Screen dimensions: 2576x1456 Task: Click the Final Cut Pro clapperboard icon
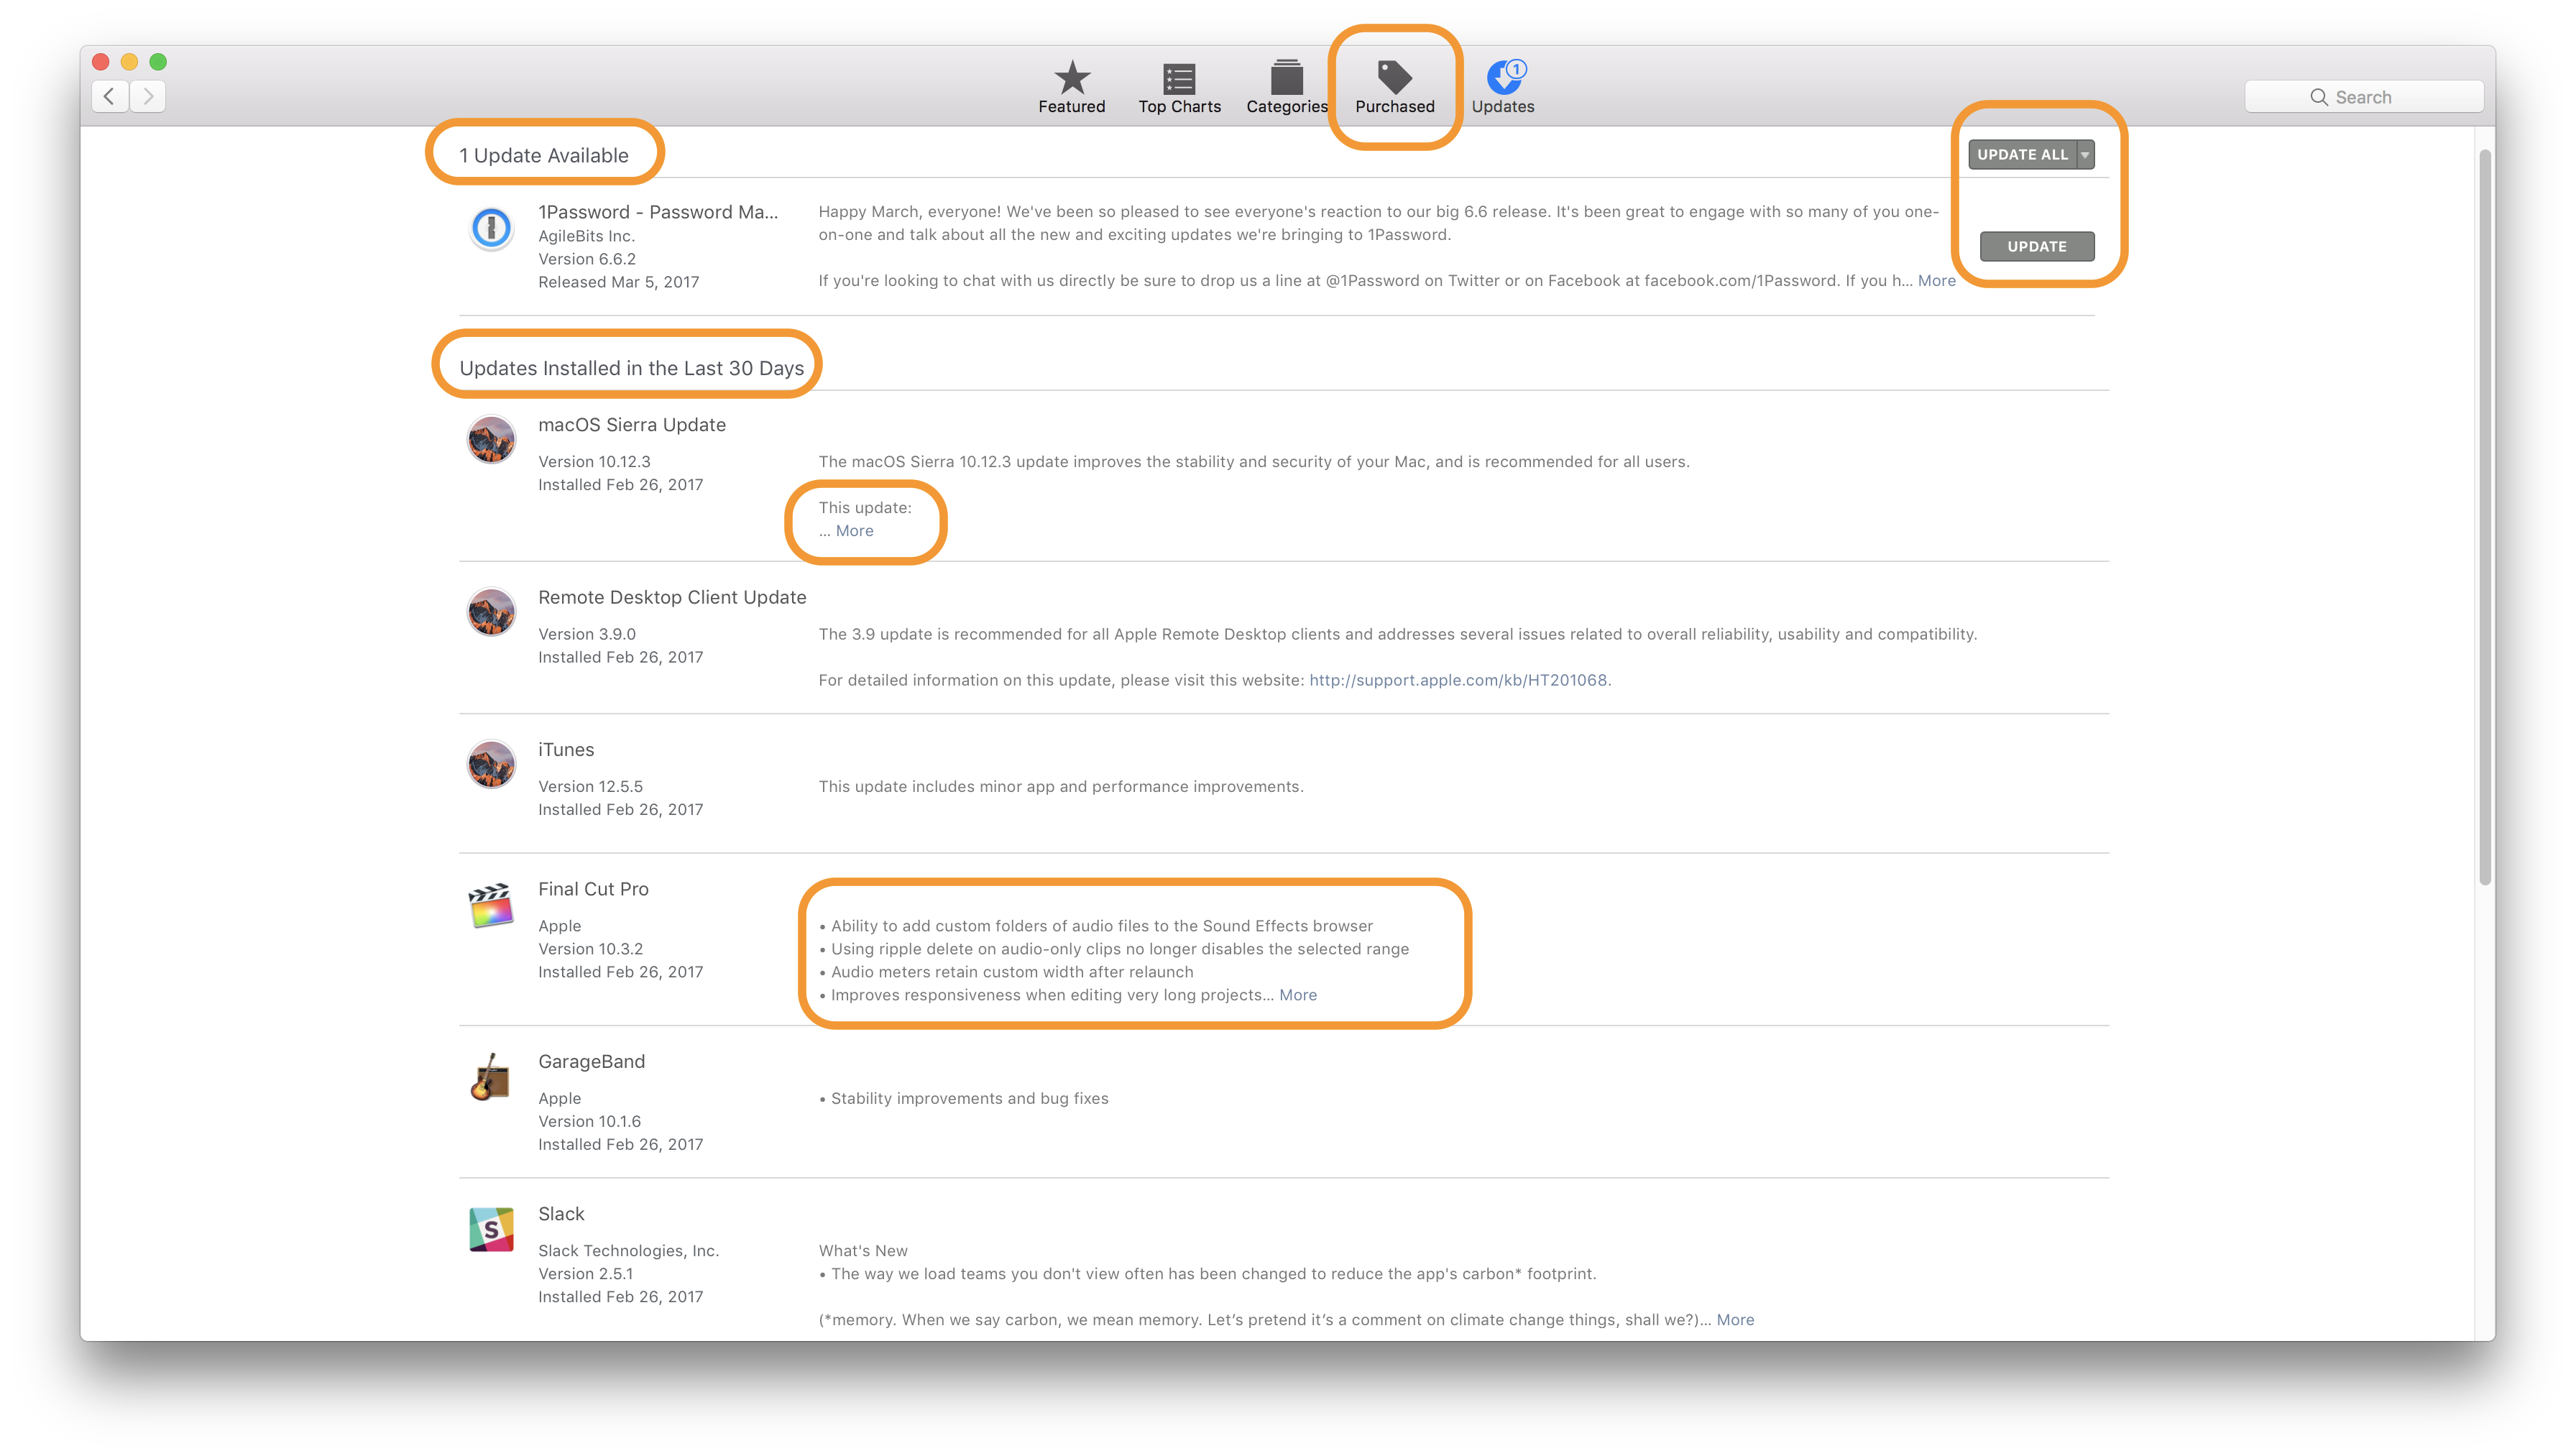click(x=491, y=905)
